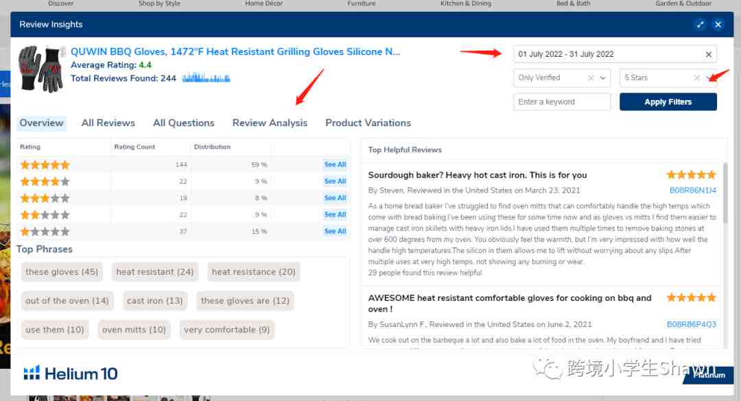
Task: Open the Product Variations tab
Action: tap(368, 123)
